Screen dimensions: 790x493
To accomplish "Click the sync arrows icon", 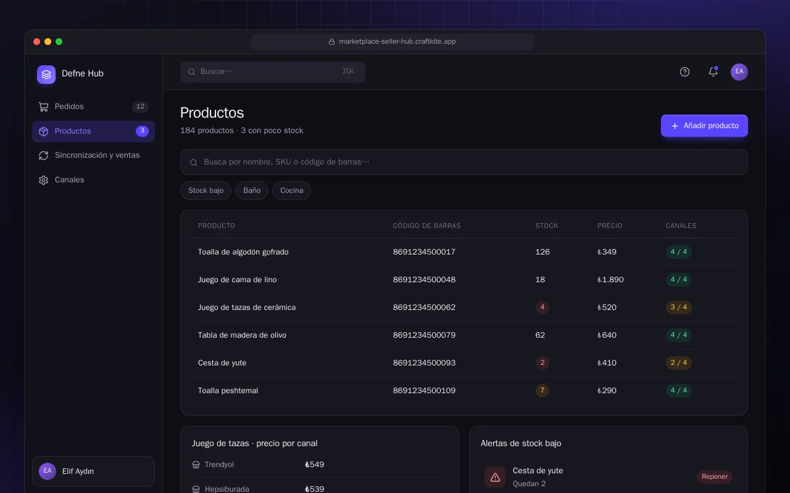I will [x=43, y=155].
